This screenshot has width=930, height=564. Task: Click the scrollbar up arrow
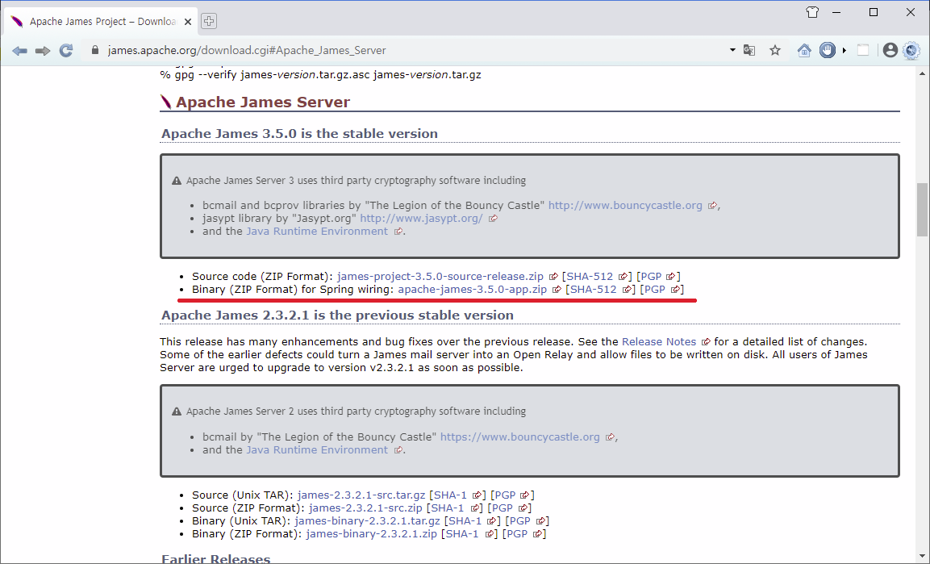(922, 74)
